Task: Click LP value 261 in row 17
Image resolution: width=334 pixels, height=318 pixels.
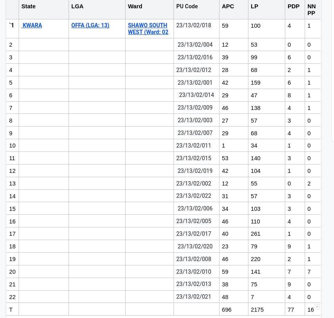Action: tap(256, 234)
